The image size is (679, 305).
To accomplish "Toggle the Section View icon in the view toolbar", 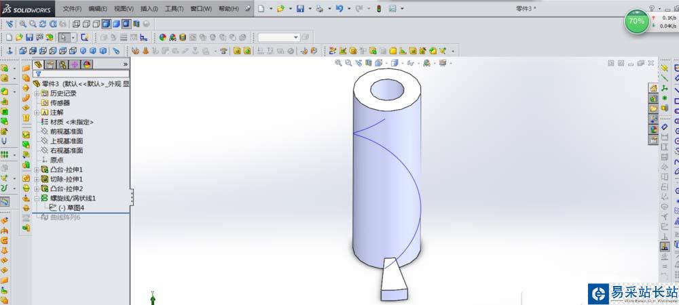I will (x=136, y=24).
